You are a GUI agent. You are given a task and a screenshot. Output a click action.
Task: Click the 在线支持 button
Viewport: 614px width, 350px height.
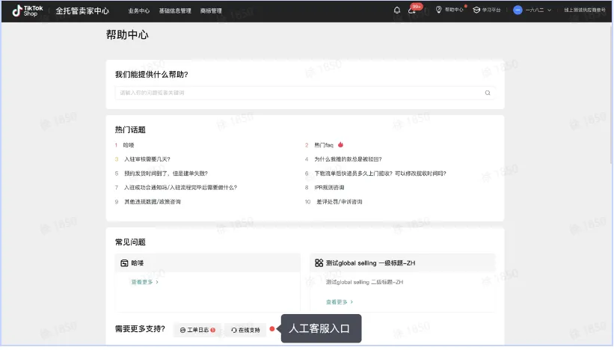[245, 330]
